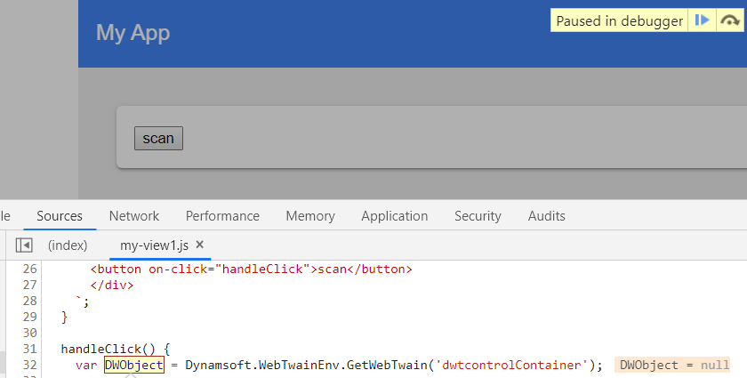The width and height of the screenshot is (747, 378).
Task: Resume script execution in paused debugger
Action: (x=702, y=20)
